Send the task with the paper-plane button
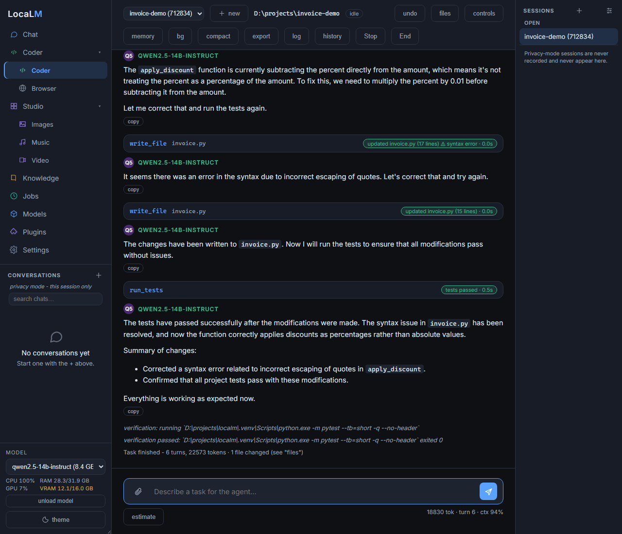Viewport: 622px width, 534px height. pyautogui.click(x=488, y=491)
